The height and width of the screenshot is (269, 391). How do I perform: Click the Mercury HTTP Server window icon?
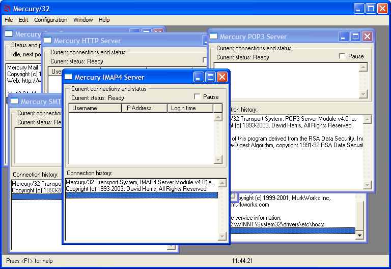47,40
